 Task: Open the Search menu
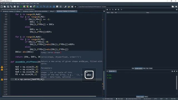[7, 4]
